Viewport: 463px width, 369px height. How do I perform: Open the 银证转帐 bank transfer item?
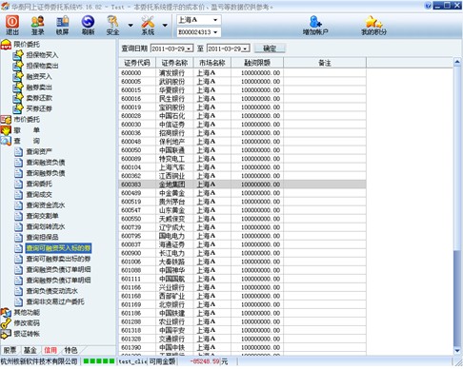pos(27,334)
